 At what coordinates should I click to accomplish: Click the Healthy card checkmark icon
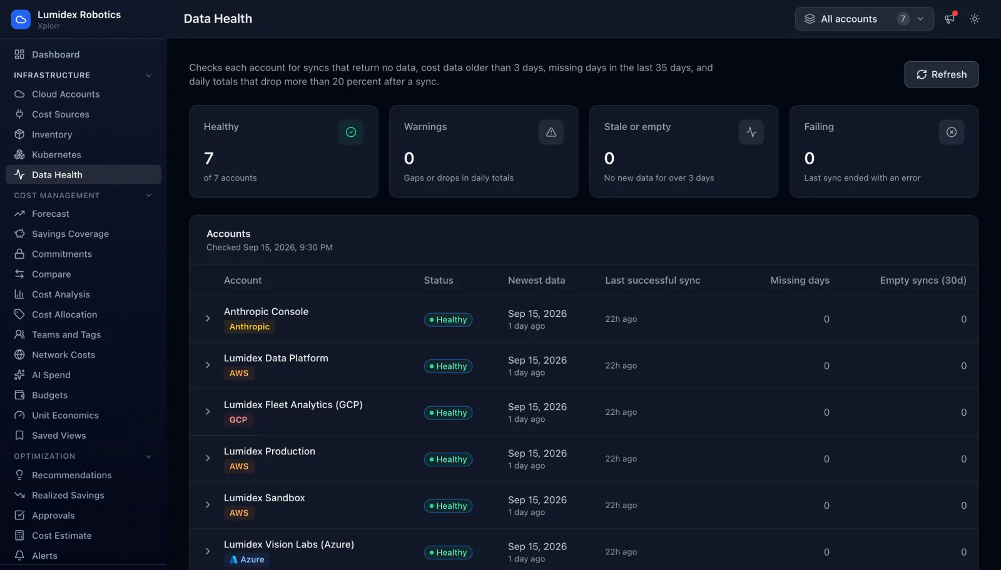(x=351, y=132)
